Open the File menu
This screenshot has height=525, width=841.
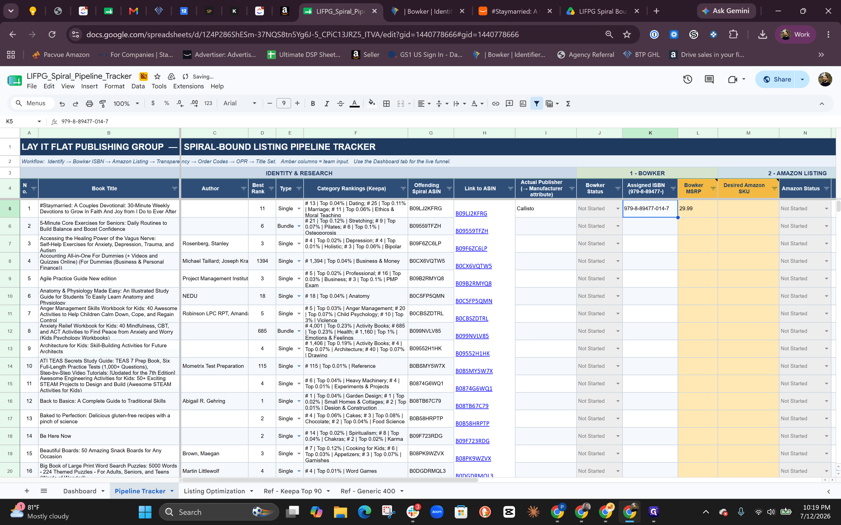coord(32,86)
